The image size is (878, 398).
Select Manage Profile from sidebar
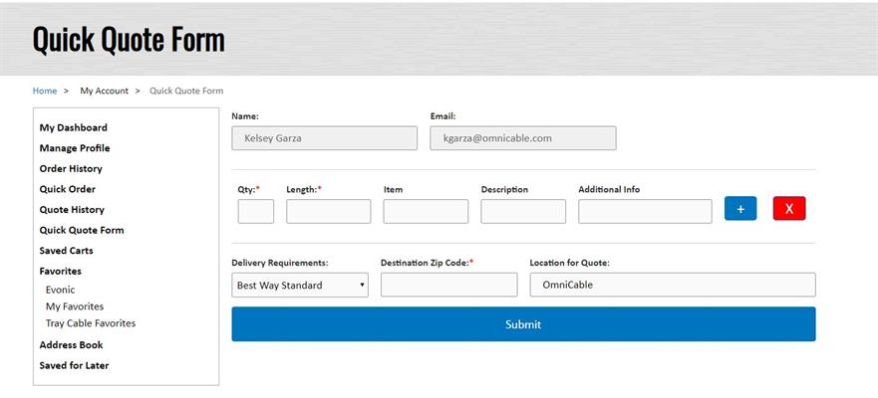[x=75, y=148]
